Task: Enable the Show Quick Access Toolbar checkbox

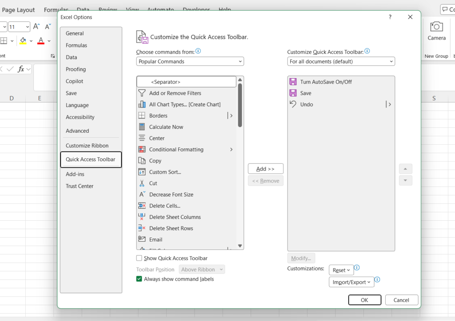Action: [139, 258]
